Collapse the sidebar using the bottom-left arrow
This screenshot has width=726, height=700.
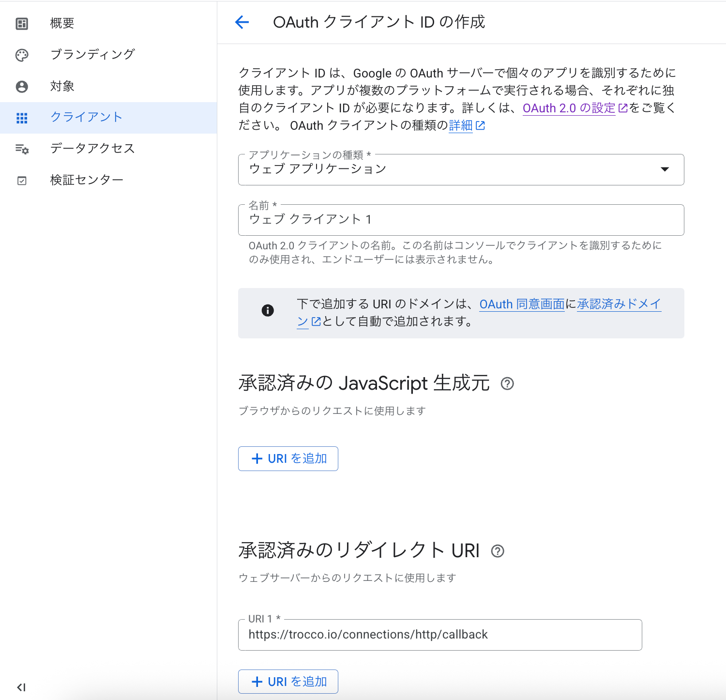pyautogui.click(x=21, y=687)
